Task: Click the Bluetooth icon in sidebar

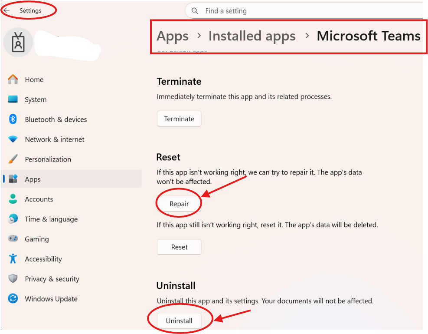Action: tap(13, 119)
